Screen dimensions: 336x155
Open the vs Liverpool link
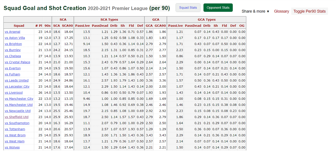pos(14,93)
